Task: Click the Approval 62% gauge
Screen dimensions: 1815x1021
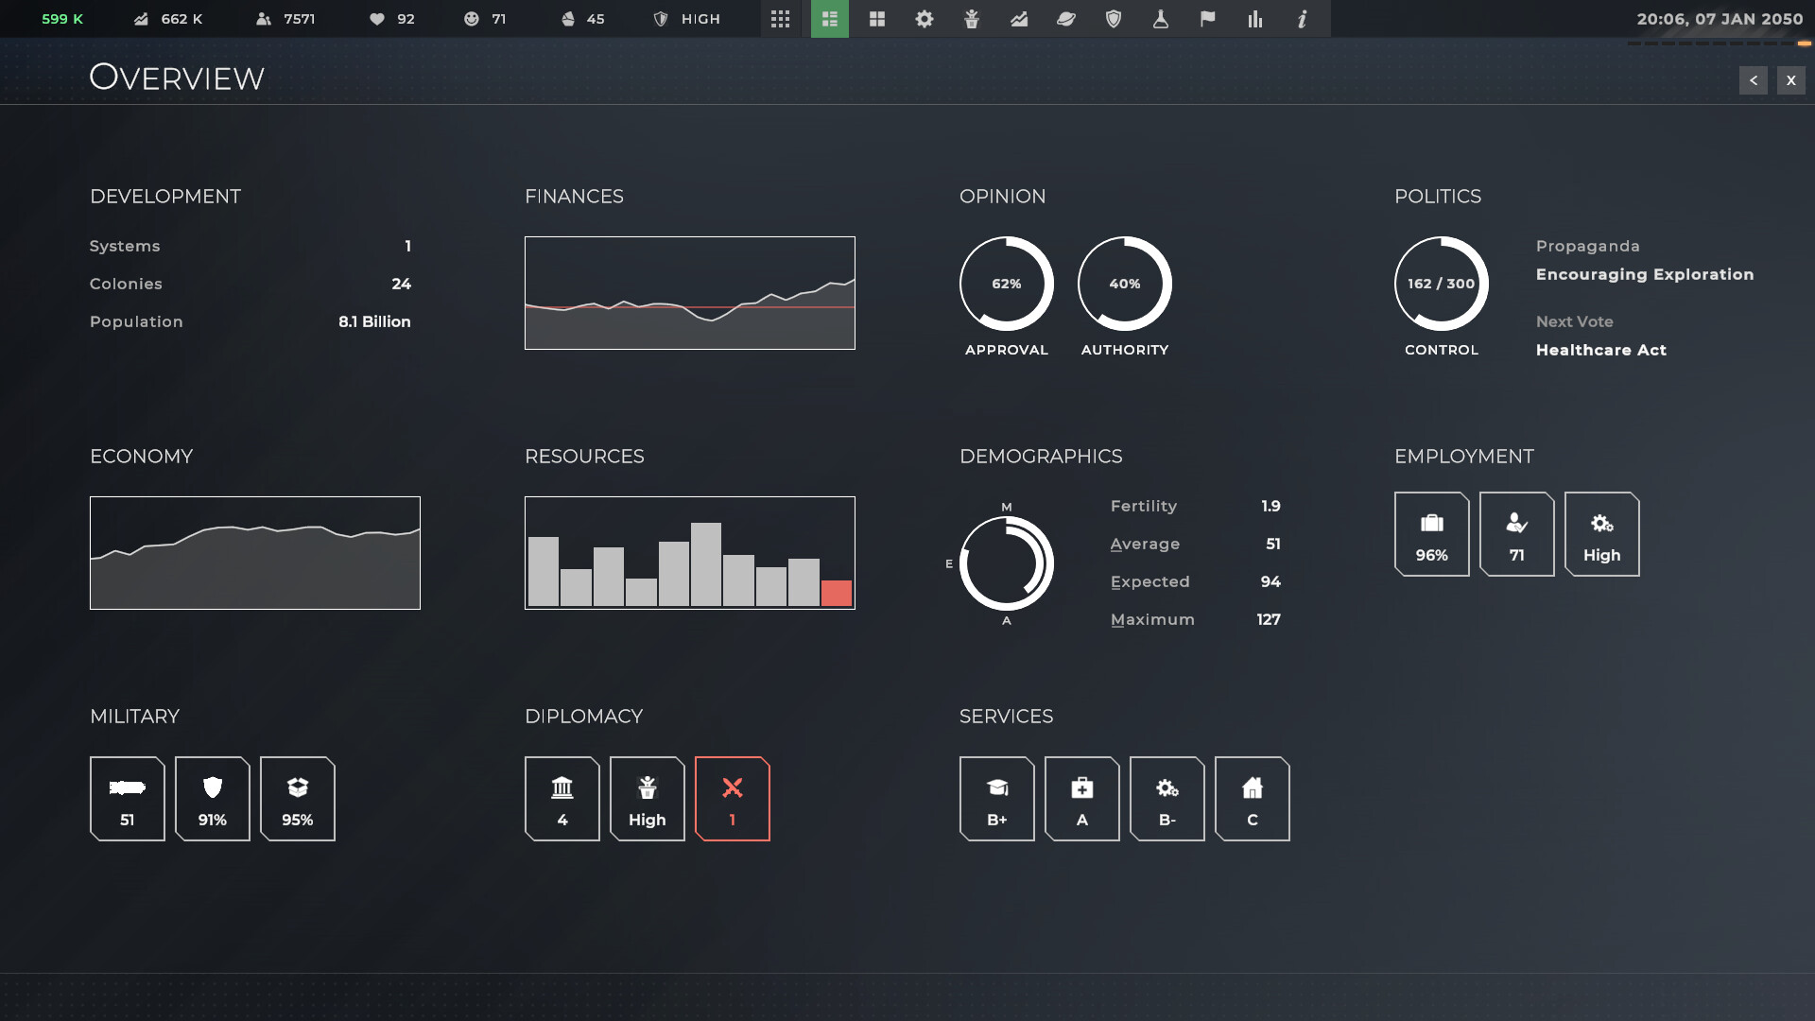Action: (1006, 284)
